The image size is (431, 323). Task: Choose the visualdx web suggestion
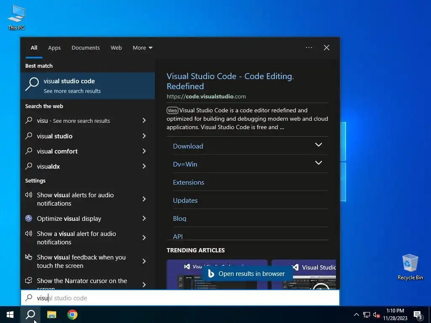(88, 166)
